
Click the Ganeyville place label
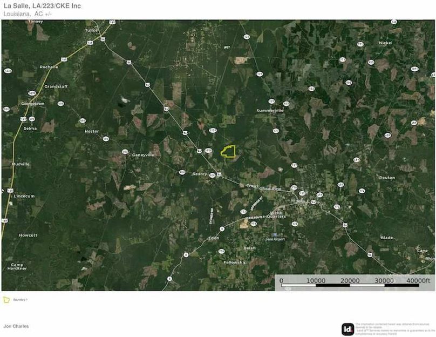(x=143, y=154)
